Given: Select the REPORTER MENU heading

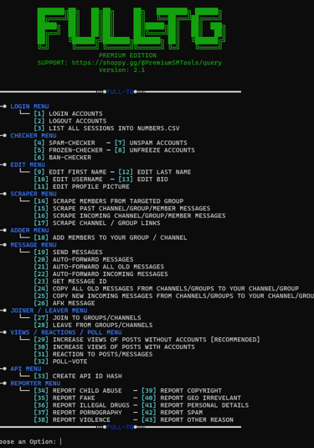Looking at the screenshot, I should [x=35, y=383].
